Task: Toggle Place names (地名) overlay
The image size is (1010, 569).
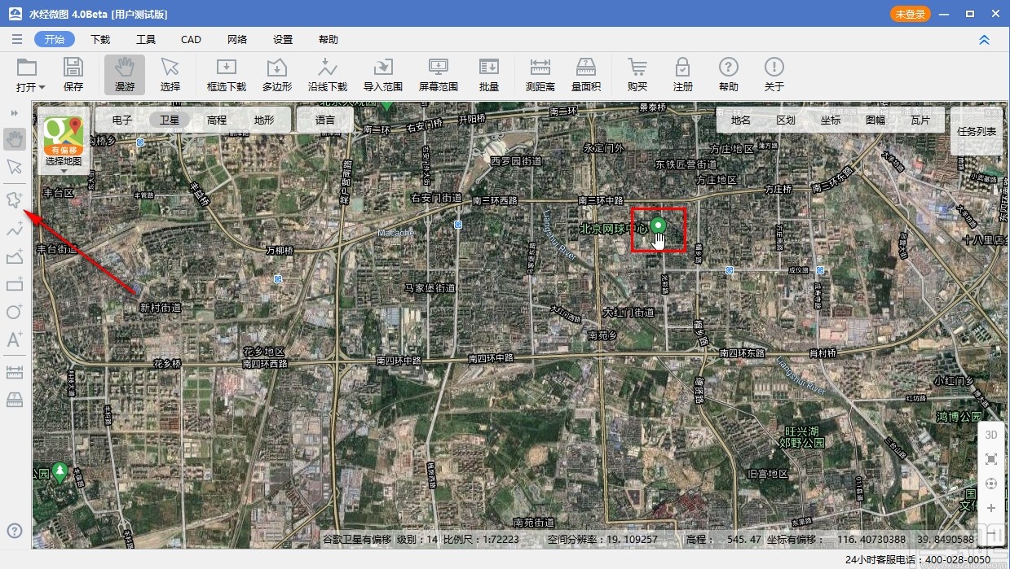Action: (x=741, y=120)
